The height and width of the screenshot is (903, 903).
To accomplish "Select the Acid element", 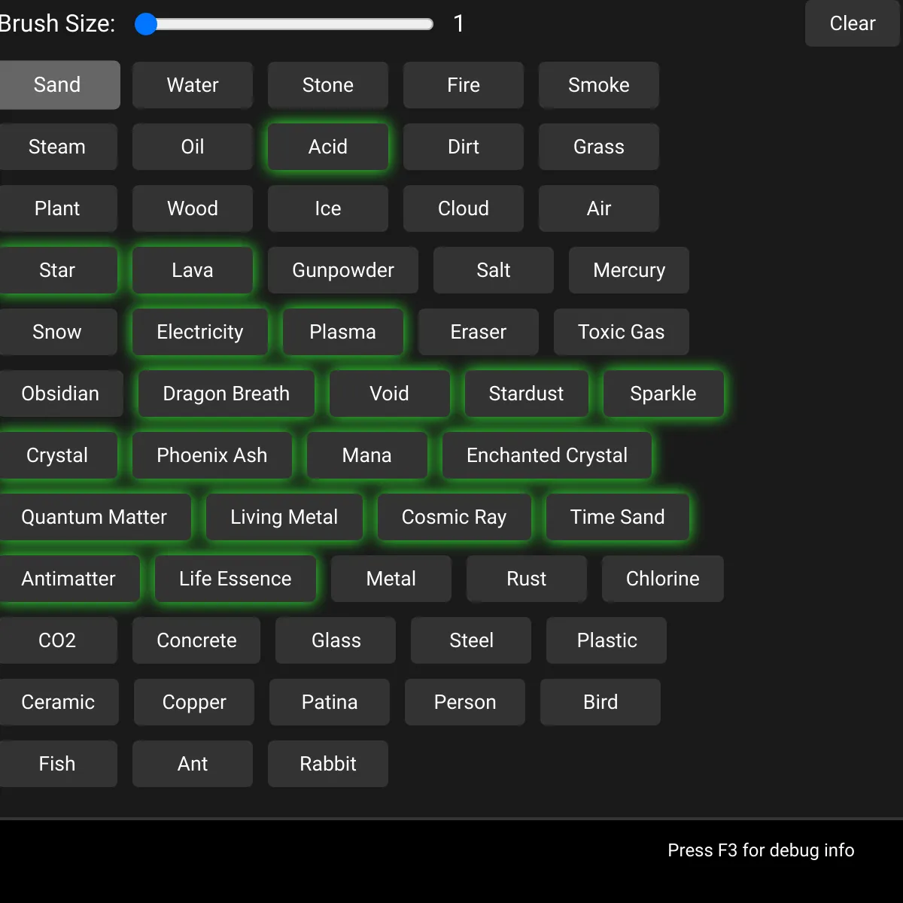I will pos(327,147).
